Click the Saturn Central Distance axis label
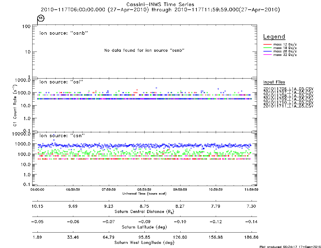Screen dimensions: 321x248 (x=144, y=212)
